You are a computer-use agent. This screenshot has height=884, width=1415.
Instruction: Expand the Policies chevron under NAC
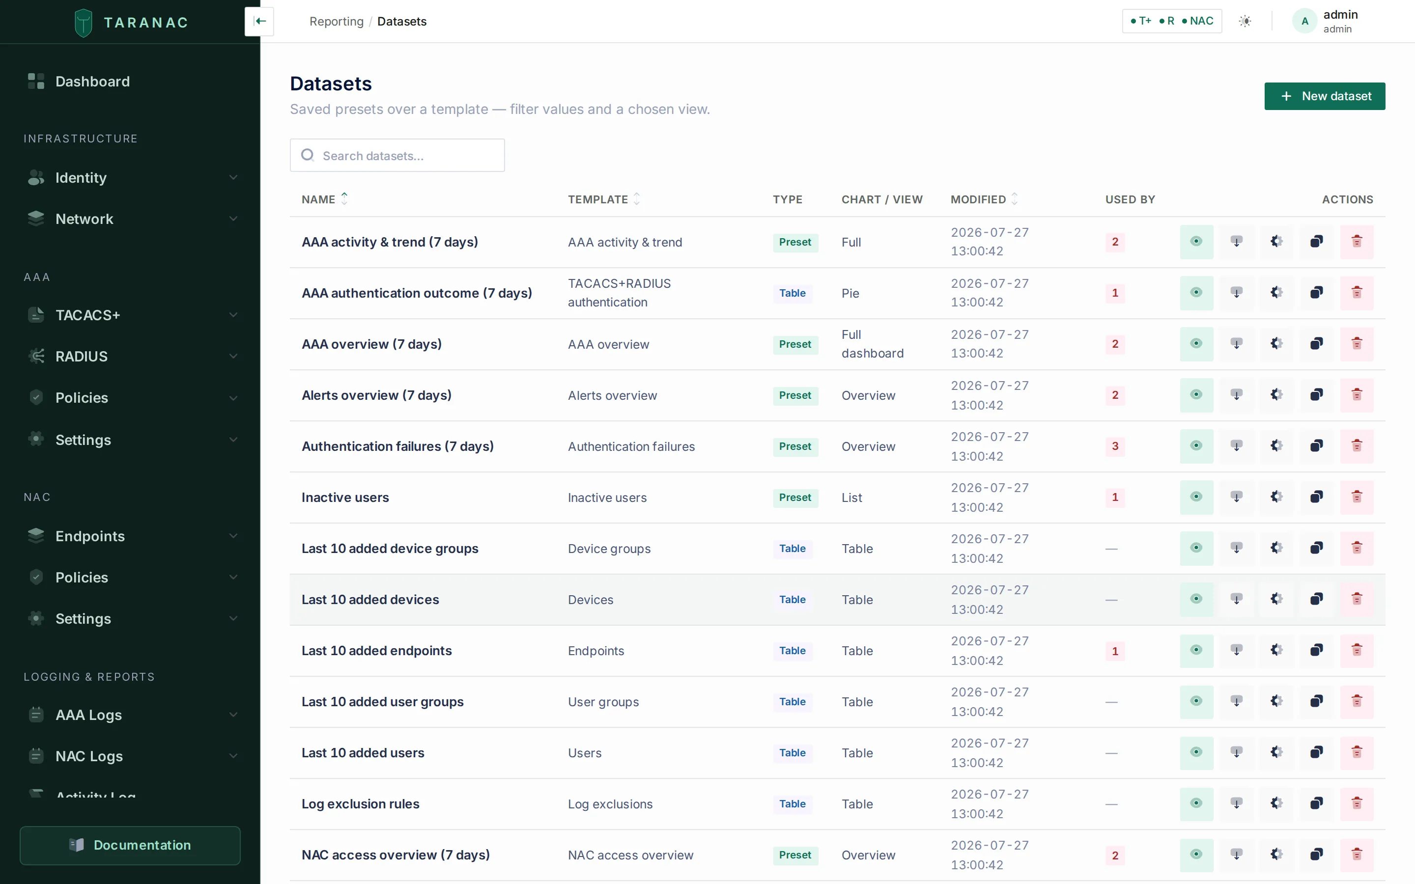point(233,577)
